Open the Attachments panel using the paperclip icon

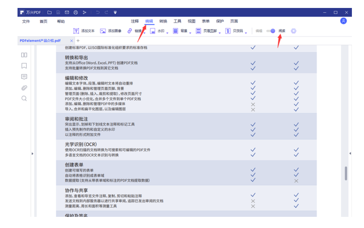[x=24, y=88]
